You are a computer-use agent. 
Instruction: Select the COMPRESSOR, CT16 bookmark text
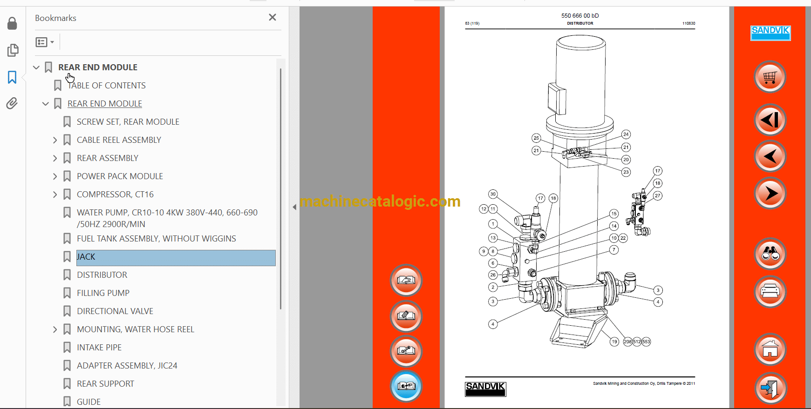click(115, 194)
